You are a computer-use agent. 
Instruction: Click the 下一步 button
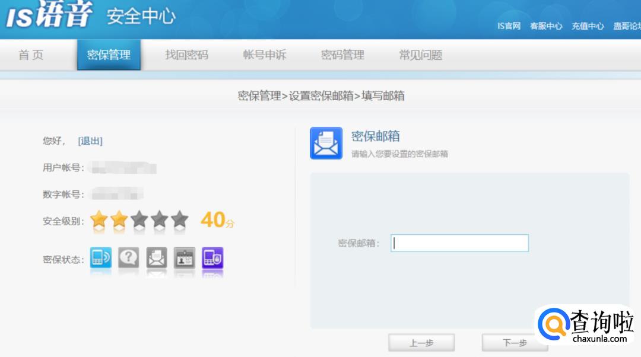pyautogui.click(x=515, y=343)
